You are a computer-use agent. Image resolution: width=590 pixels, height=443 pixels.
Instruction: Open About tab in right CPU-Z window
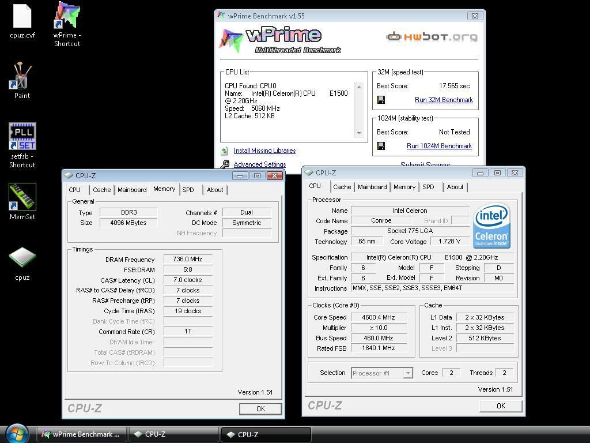tap(455, 187)
